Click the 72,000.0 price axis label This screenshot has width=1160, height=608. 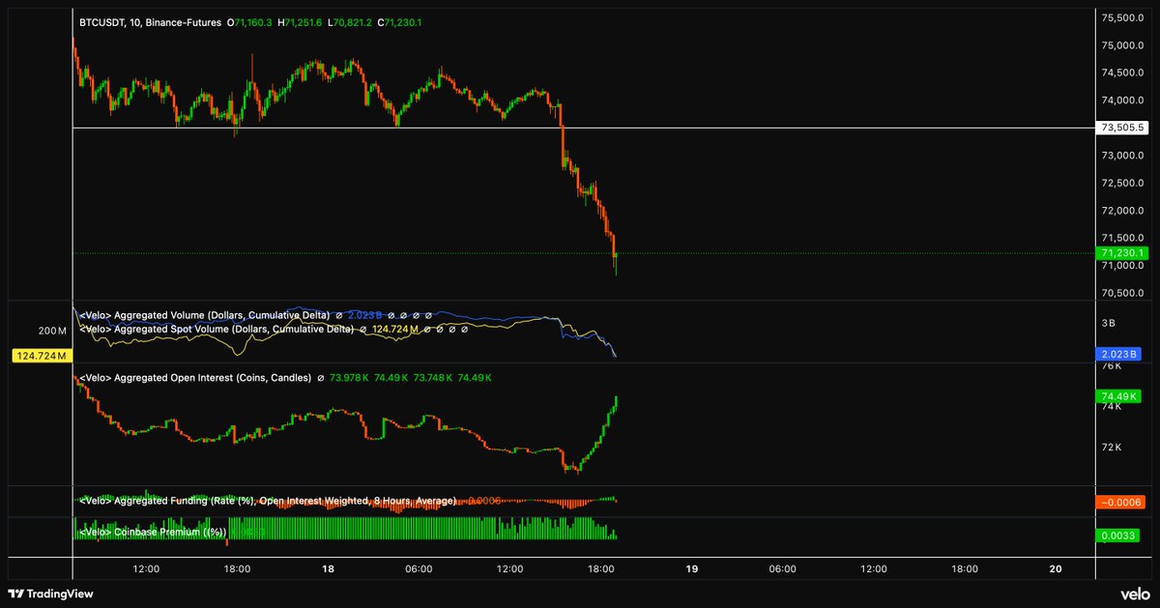1122,211
